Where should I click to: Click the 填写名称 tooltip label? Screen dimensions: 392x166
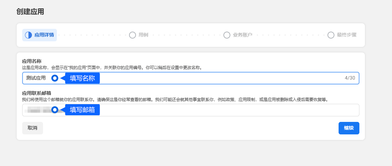coord(82,78)
